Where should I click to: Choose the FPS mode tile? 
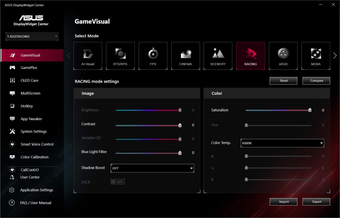coord(153,56)
